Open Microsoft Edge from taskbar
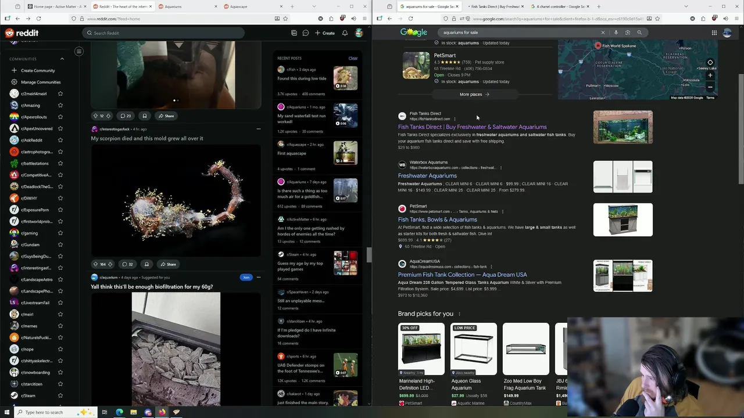The height and width of the screenshot is (418, 744). 119,412
